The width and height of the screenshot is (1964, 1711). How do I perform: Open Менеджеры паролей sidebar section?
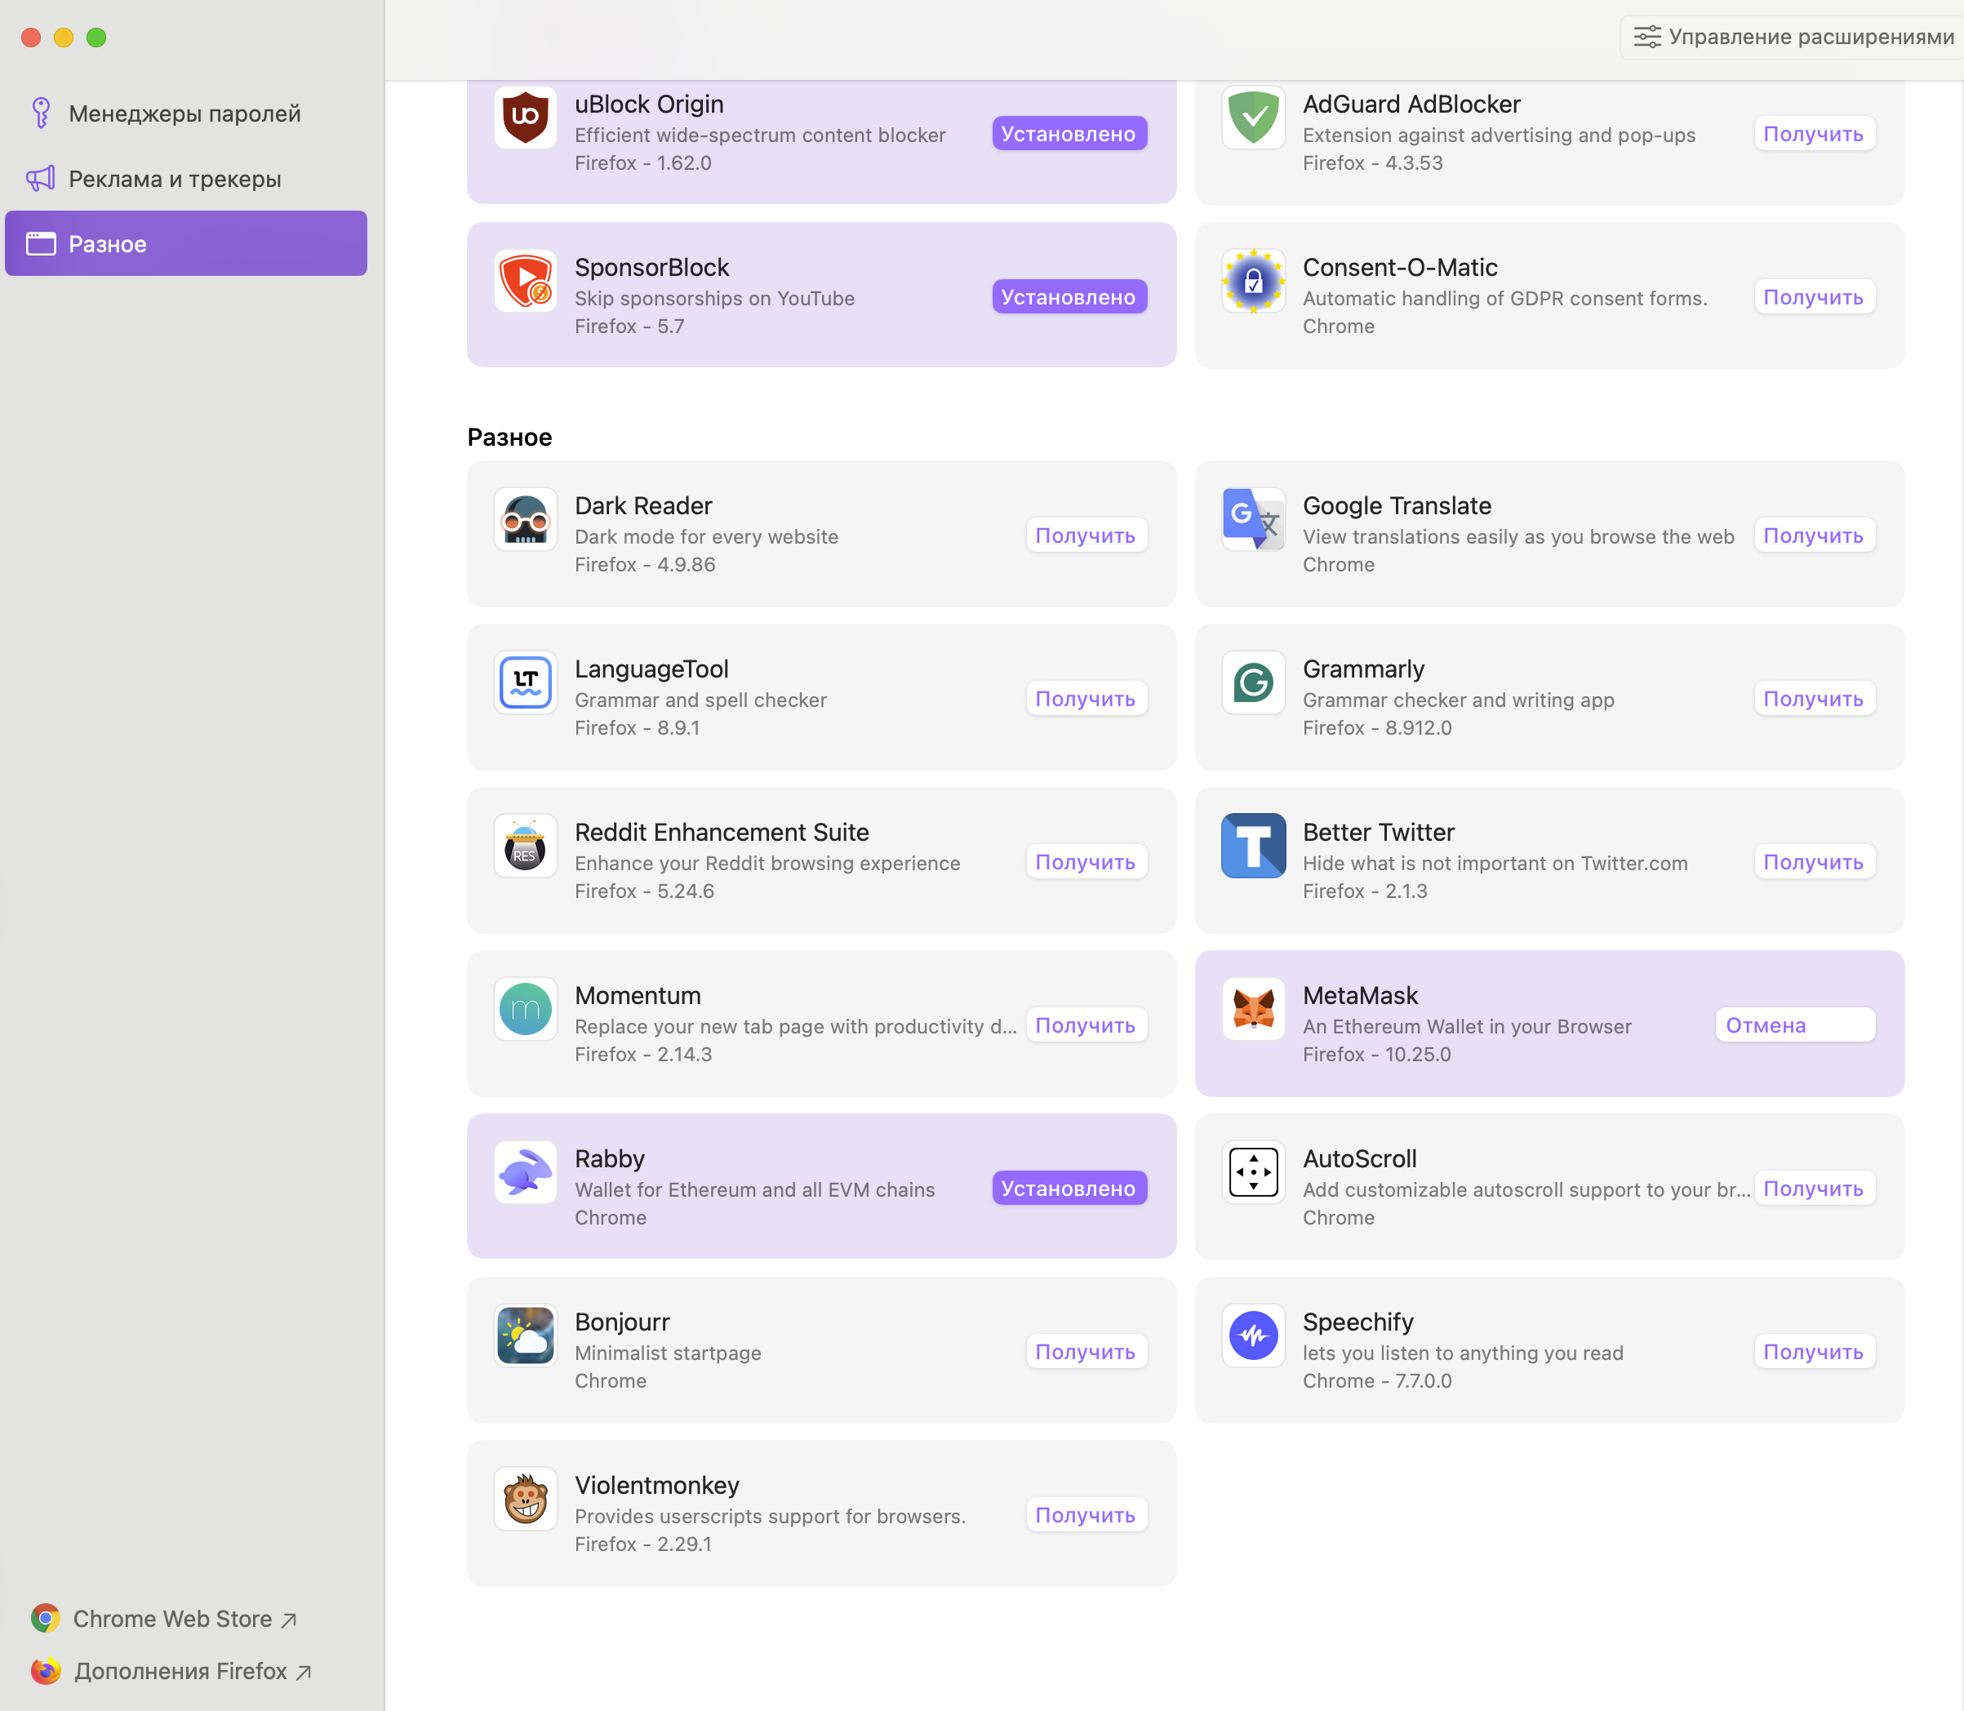click(184, 113)
